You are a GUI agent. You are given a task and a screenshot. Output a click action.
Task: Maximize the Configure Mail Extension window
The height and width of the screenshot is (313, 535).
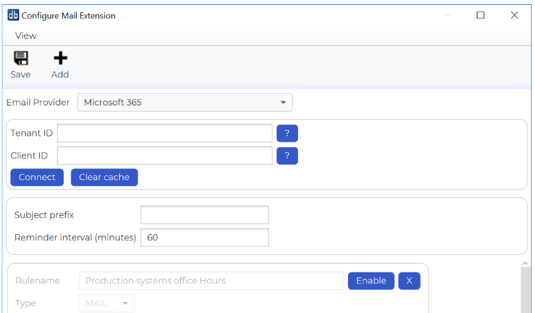(x=480, y=15)
